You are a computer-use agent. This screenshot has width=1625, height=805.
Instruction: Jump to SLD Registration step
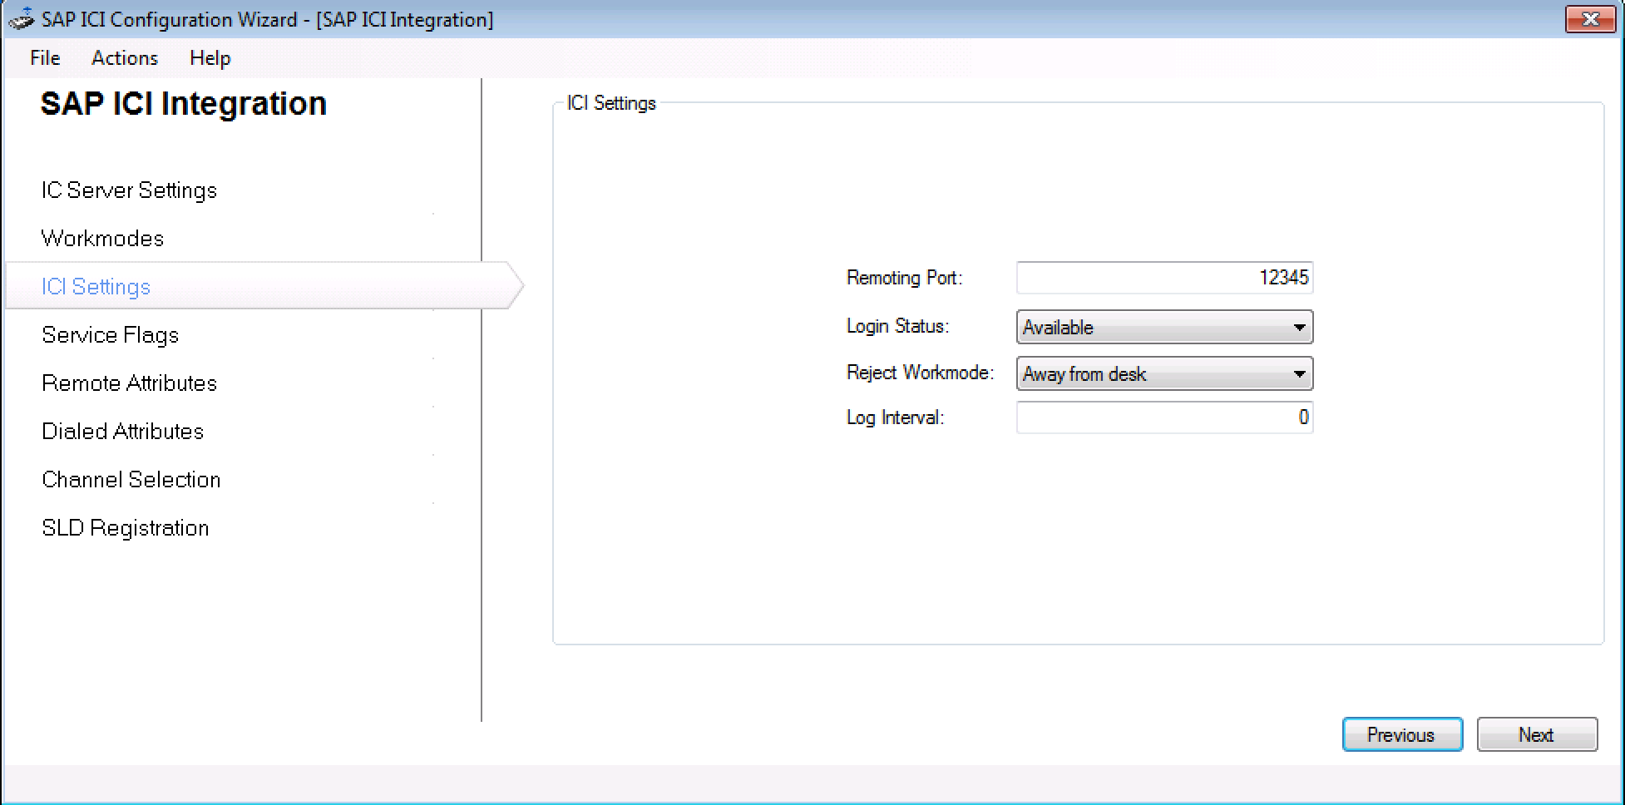(125, 528)
